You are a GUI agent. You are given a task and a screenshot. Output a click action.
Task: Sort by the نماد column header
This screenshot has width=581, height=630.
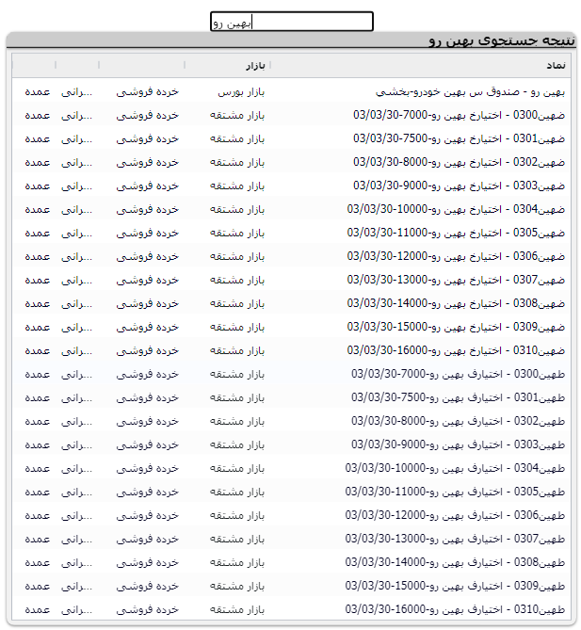(x=556, y=65)
